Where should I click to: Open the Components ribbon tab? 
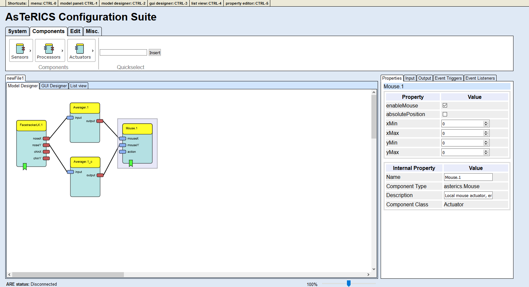[49, 31]
